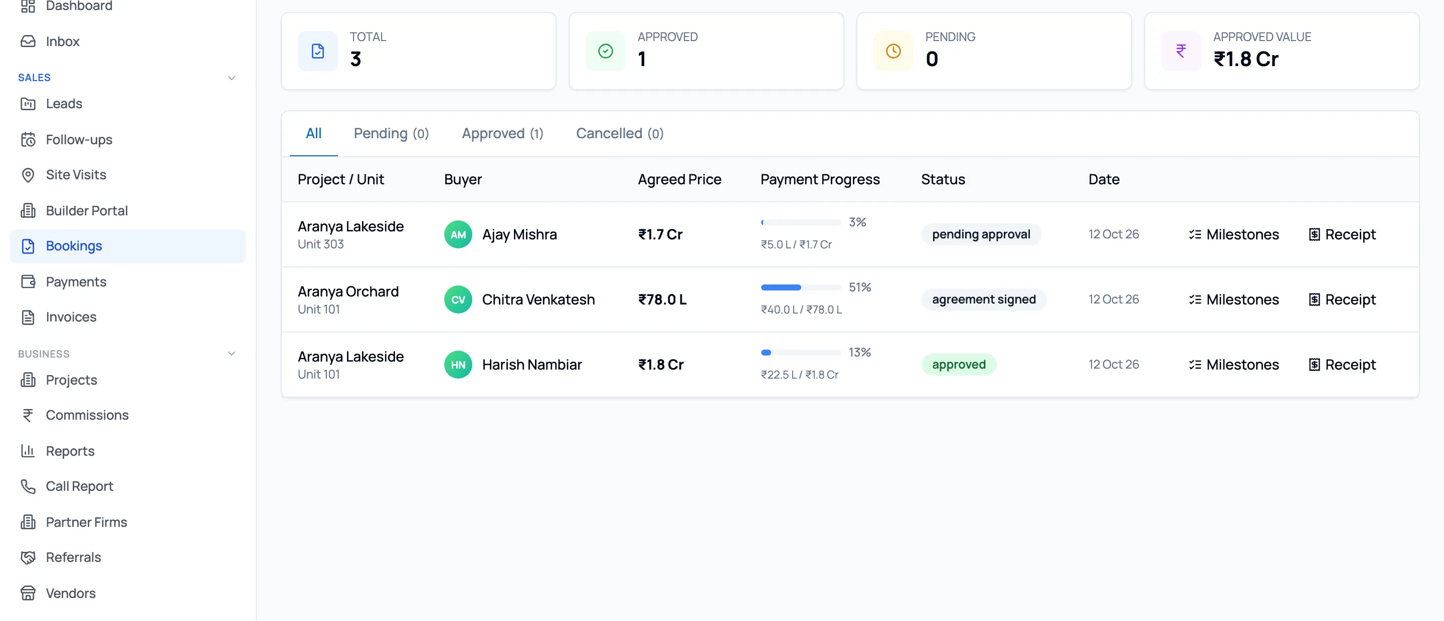Collapse the SALES section chevron
The width and height of the screenshot is (1444, 621).
tap(232, 78)
